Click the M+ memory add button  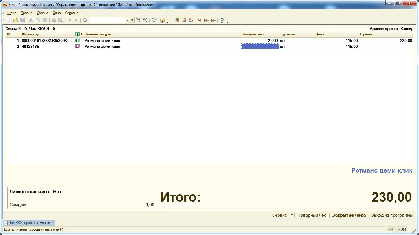coord(206,20)
